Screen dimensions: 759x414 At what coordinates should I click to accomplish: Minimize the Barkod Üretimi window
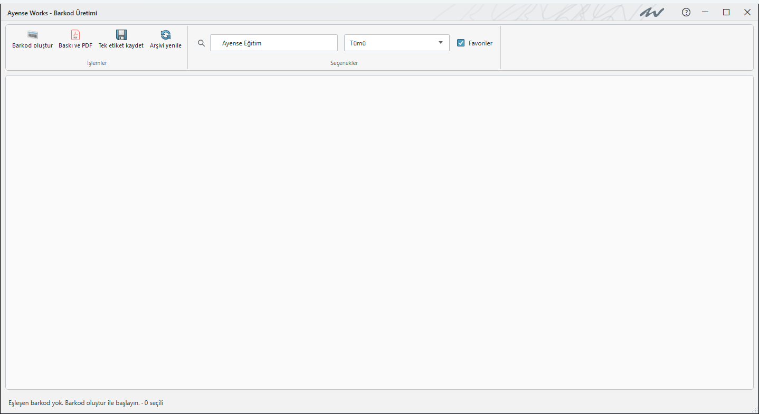point(705,12)
